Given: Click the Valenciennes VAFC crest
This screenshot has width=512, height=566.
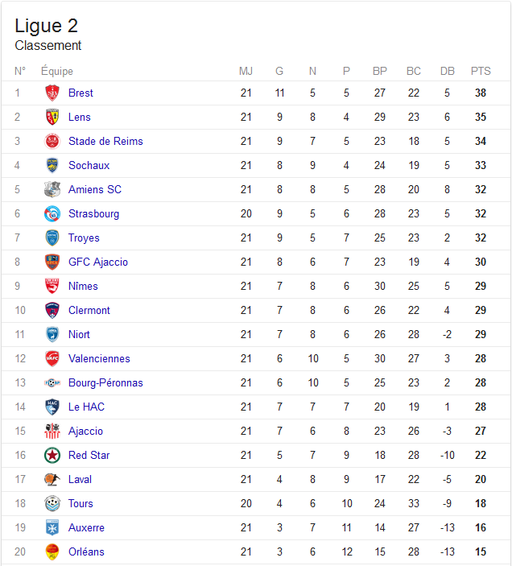Looking at the screenshot, I should point(52,358).
